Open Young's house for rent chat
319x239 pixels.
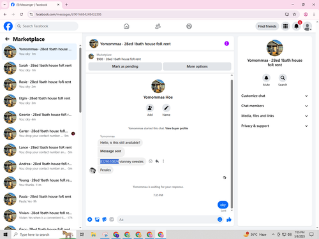tap(40, 182)
